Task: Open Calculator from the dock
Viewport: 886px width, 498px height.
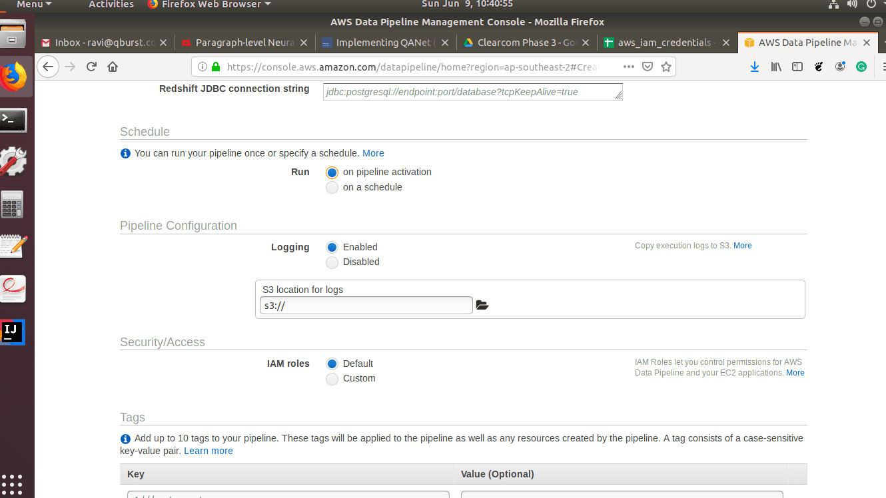Action: tap(12, 204)
